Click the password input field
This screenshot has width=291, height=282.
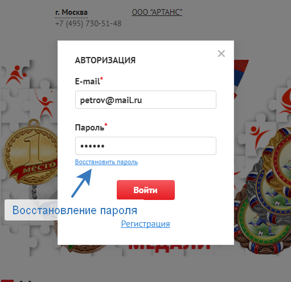[146, 146]
